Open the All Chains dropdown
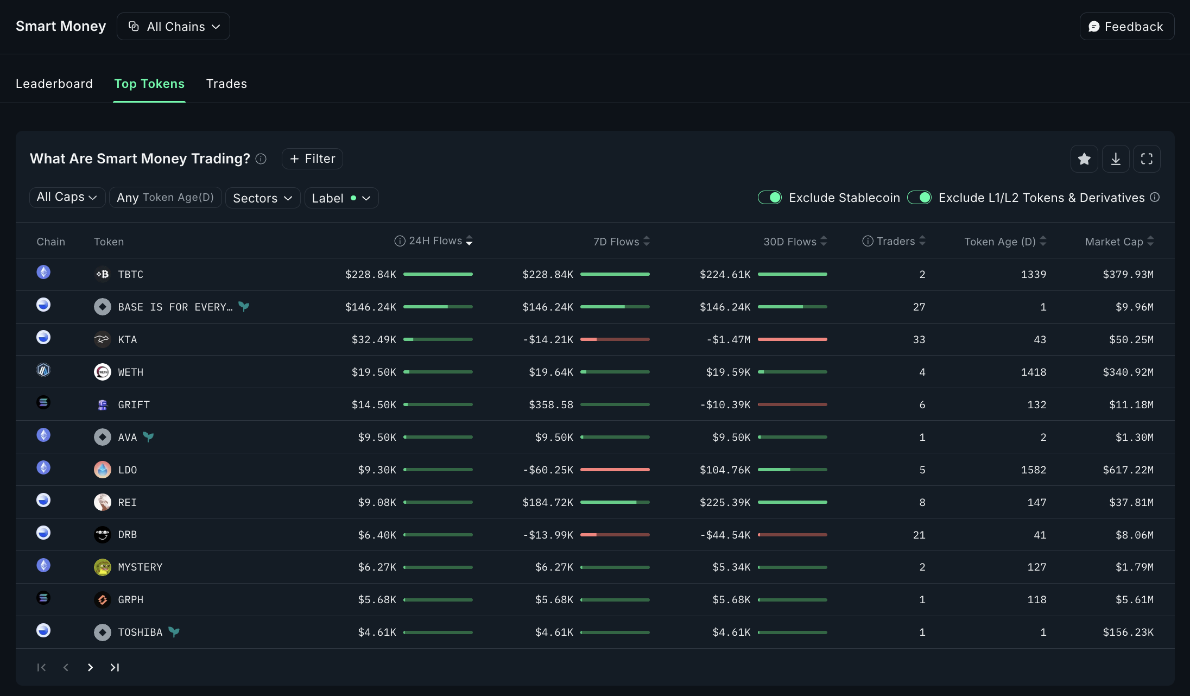Screen dimensions: 1190x696 pos(173,26)
